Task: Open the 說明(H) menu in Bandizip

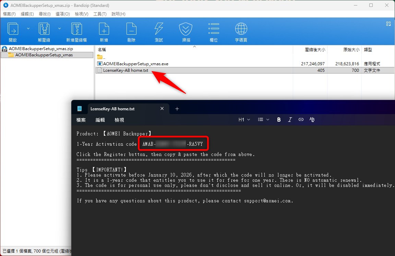Action: pyautogui.click(x=118, y=14)
